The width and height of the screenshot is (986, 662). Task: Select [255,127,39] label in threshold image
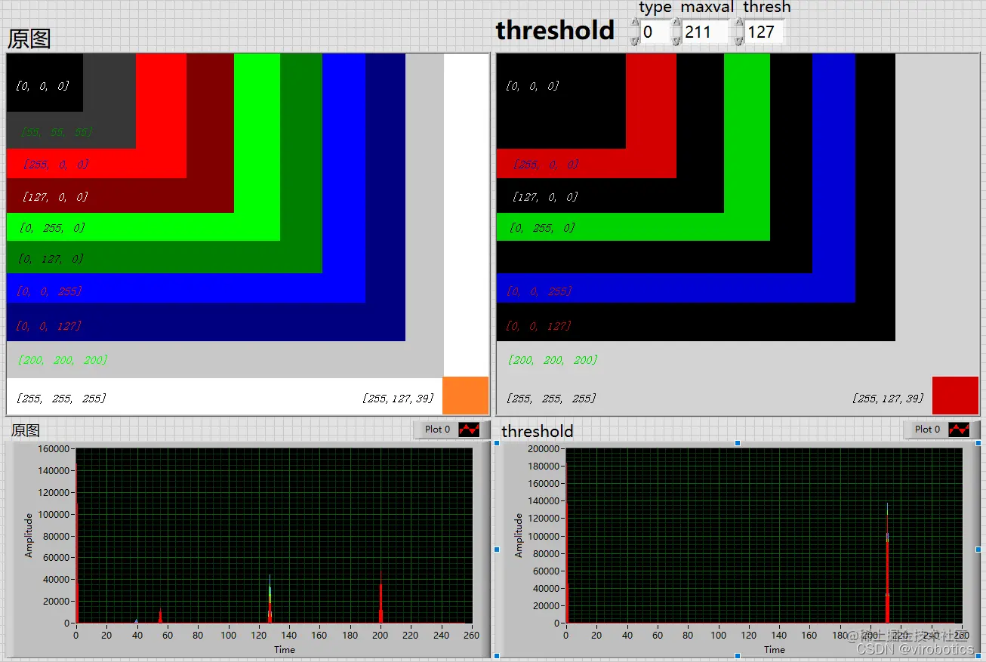[888, 399]
